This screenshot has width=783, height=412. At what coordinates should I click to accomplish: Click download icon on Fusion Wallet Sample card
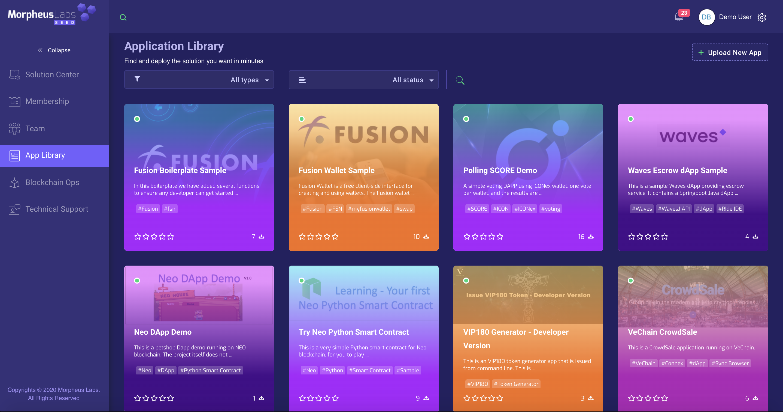click(x=426, y=236)
